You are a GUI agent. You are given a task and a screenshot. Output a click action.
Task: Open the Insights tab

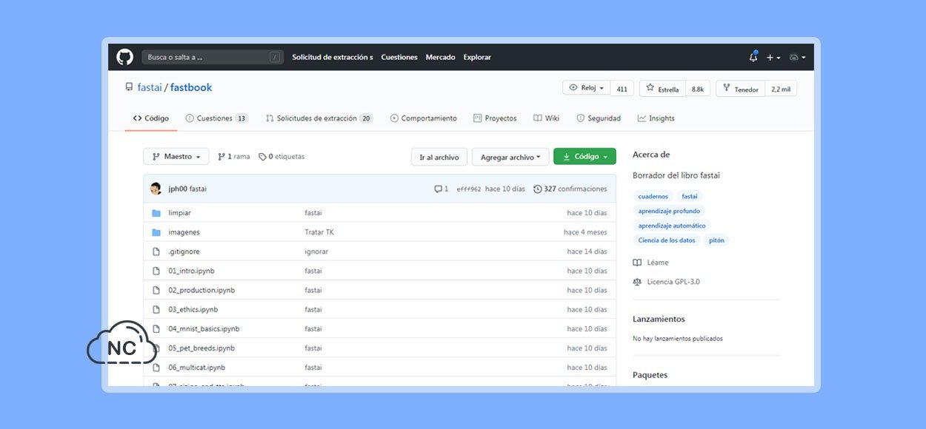click(656, 118)
